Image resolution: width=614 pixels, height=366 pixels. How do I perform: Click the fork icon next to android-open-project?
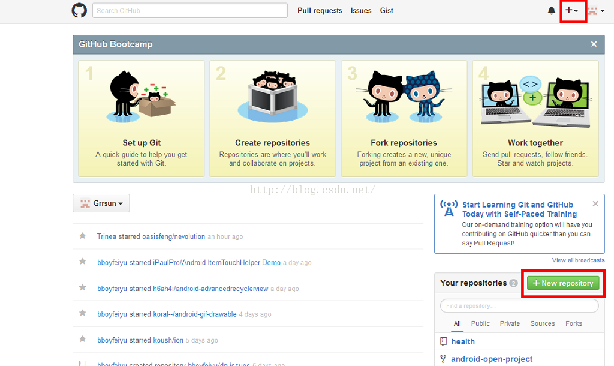pyautogui.click(x=443, y=359)
